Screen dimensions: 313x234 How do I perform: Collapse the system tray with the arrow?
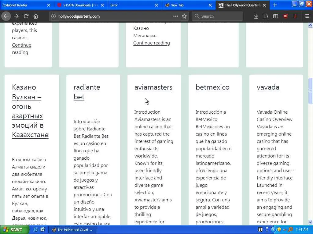point(273,230)
